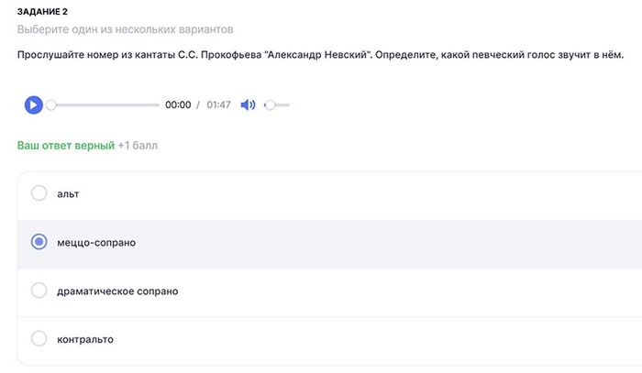Image resolution: width=642 pixels, height=373 pixels.
Task: Choose the "драматическое сопрано" radio button
Action: click(x=39, y=291)
